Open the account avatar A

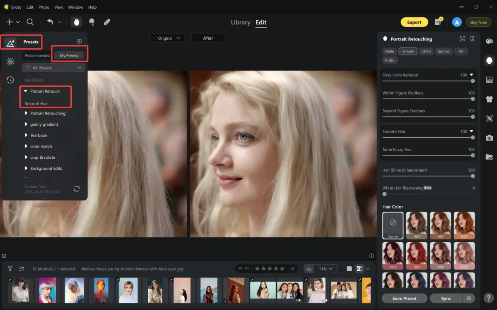(x=456, y=22)
